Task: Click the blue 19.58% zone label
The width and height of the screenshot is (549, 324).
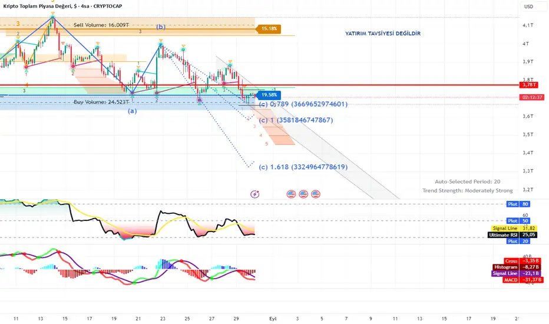Action: [269, 95]
